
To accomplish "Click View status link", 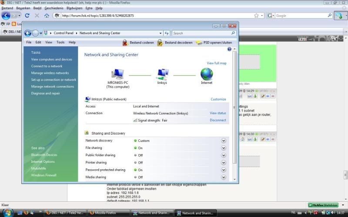I will [218, 113].
